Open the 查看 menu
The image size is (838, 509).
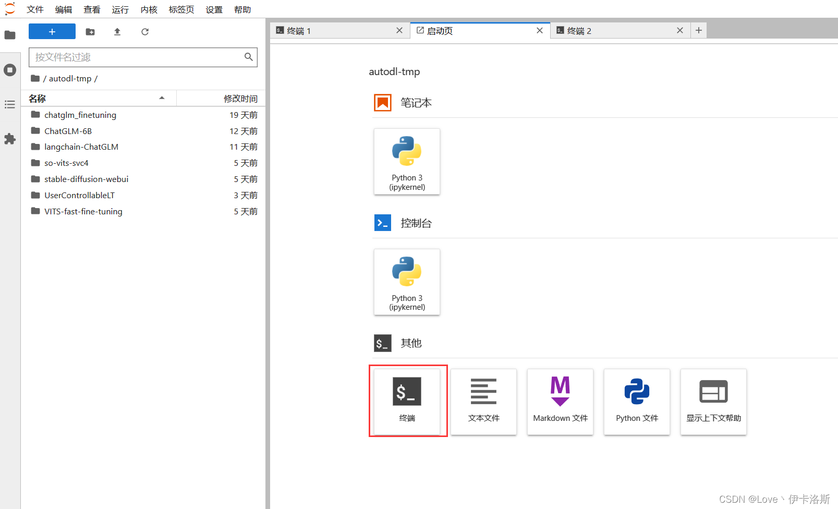tap(92, 9)
